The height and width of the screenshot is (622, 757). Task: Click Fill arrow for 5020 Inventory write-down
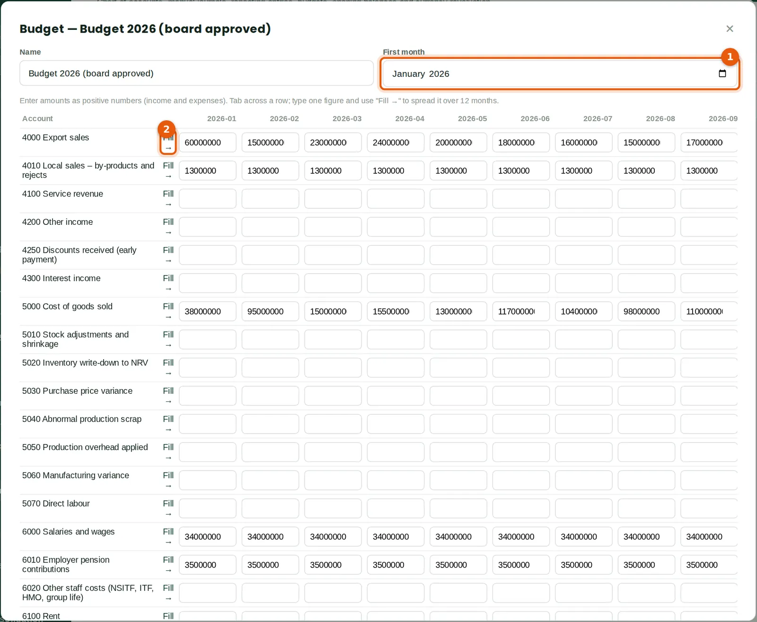tap(168, 368)
